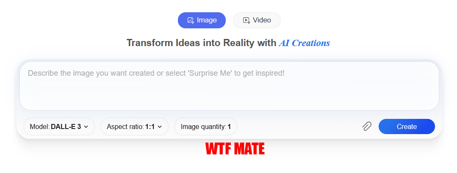Click the video play icon in Video tab
457x173 pixels.
[246, 20]
